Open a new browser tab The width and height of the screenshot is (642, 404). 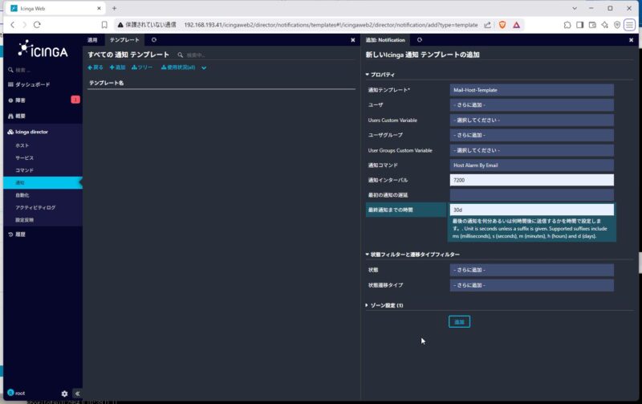coord(114,8)
